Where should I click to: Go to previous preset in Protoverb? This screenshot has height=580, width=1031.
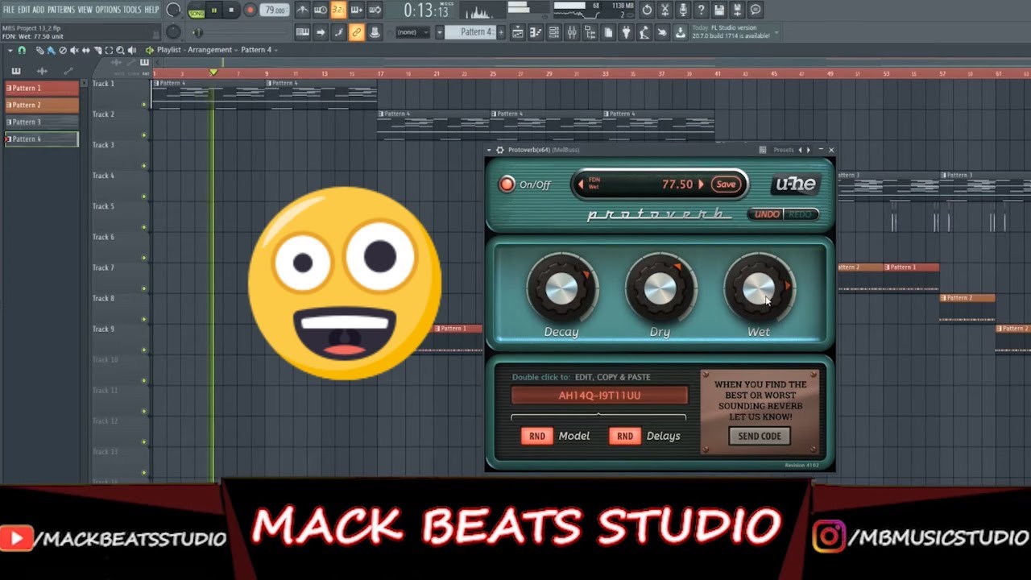click(x=800, y=150)
